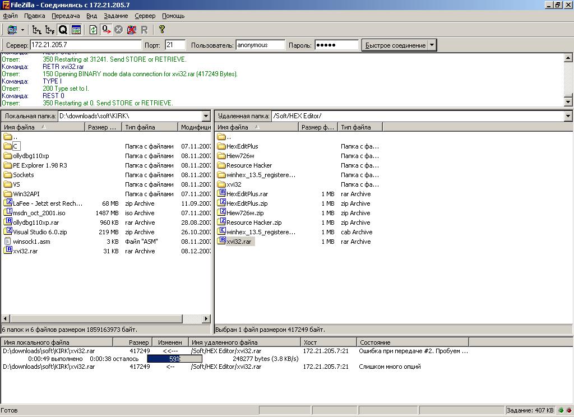Viewport: 574px width, 417px height.
Task: Open the Site Manager dropdown arrow
Action: pyautogui.click(x=23, y=30)
